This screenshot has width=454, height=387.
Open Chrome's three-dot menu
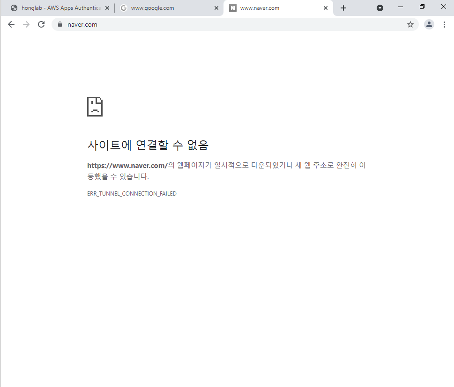coord(444,25)
